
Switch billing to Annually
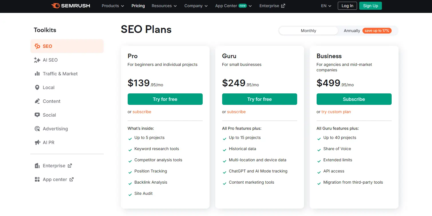pyautogui.click(x=352, y=31)
